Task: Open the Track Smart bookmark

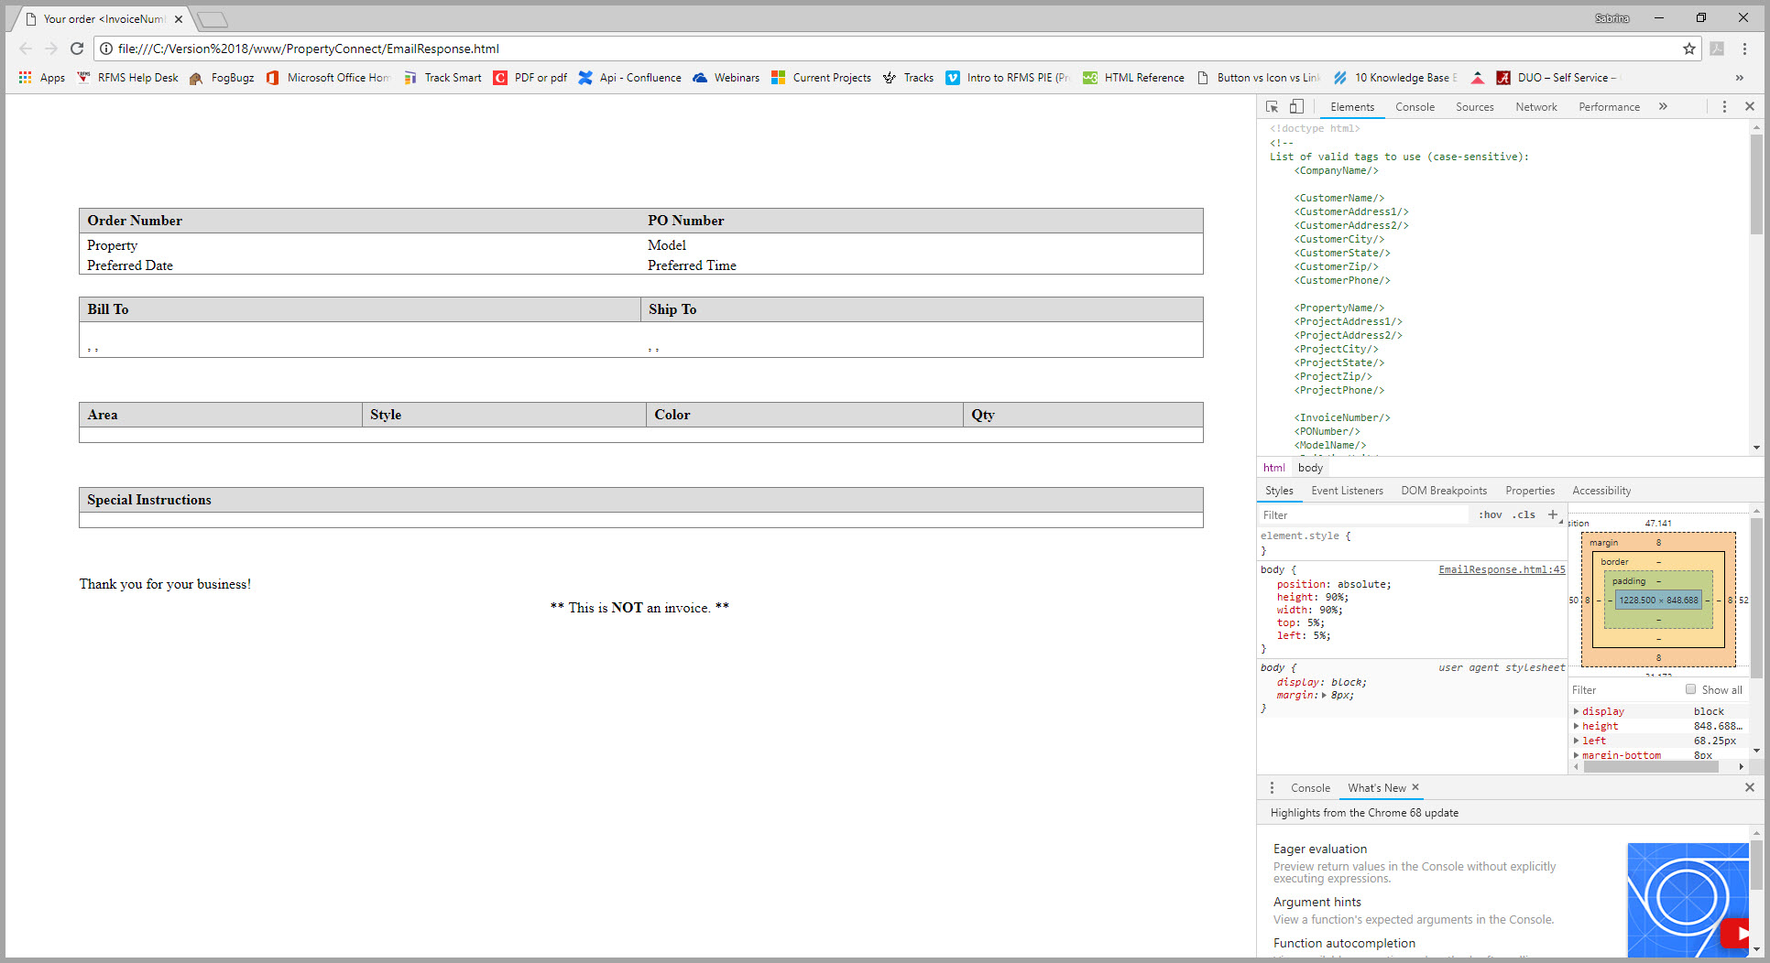Action: [442, 78]
